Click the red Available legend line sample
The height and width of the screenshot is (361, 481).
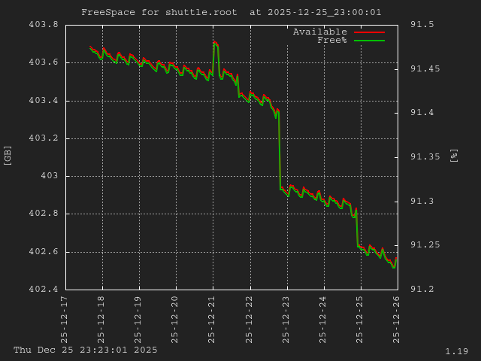coord(368,32)
